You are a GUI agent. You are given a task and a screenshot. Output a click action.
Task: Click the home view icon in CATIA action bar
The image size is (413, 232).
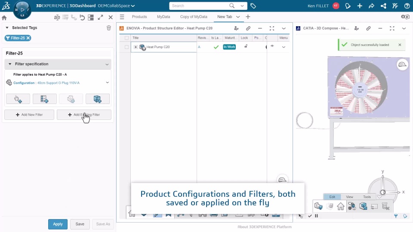tap(341, 207)
